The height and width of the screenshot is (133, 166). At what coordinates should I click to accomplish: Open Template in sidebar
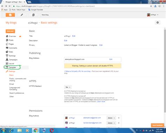click(12, 67)
